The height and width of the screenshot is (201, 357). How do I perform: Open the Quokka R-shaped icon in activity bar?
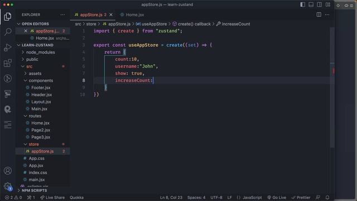tap(8, 109)
